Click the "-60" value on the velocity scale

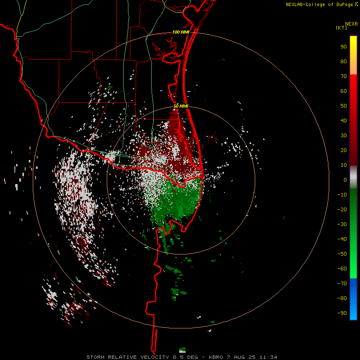tap(342, 269)
